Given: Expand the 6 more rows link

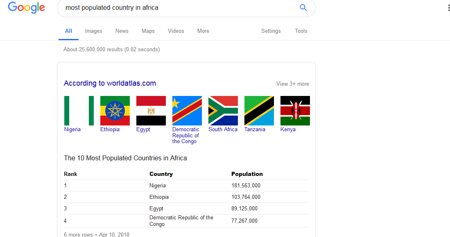Looking at the screenshot, I should (78, 235).
